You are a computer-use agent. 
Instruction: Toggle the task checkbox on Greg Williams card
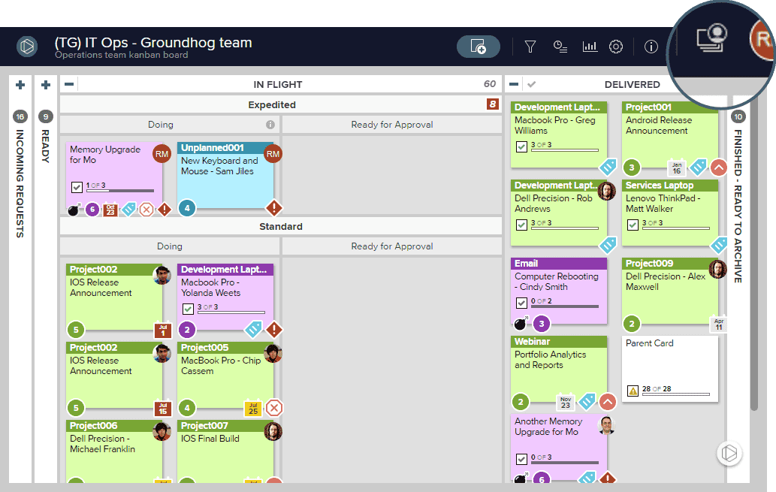[521, 146]
